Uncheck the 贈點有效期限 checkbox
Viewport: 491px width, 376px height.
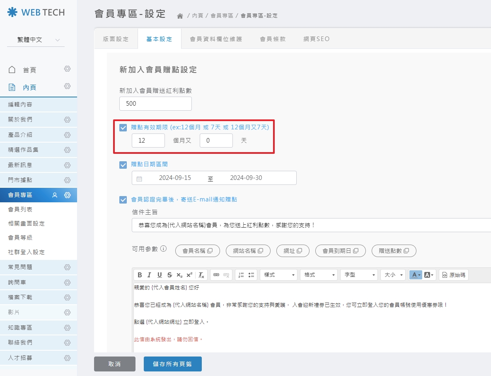coord(123,128)
